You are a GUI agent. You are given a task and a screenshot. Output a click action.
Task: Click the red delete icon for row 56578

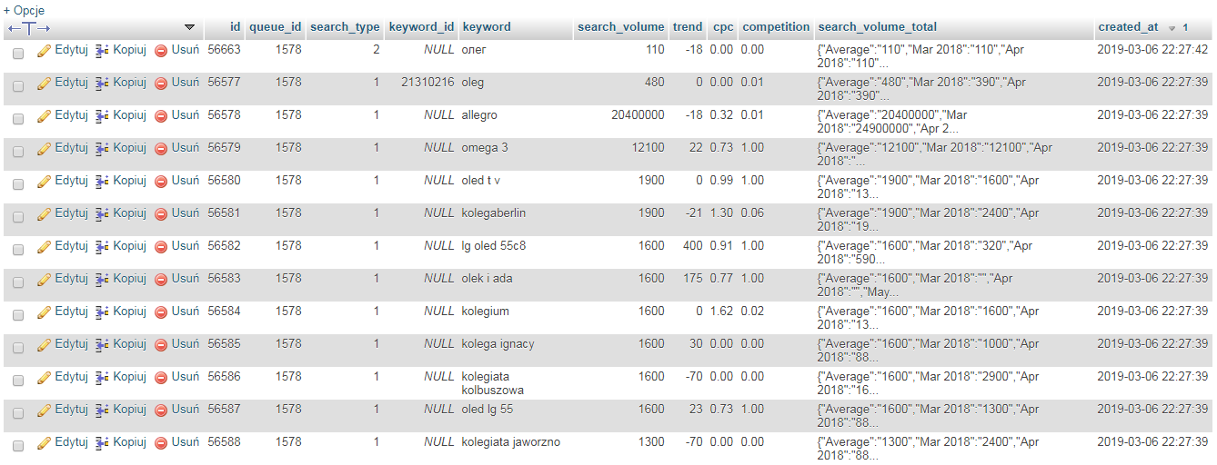tap(161, 116)
